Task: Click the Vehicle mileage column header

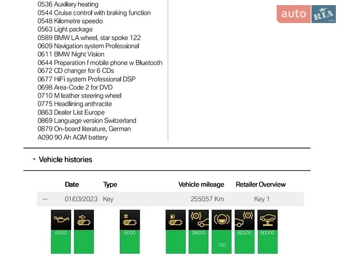Action: pyautogui.click(x=201, y=184)
